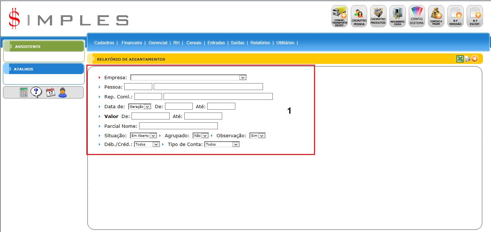
Task: Click the Atalhos panel header
Action: (x=44, y=69)
